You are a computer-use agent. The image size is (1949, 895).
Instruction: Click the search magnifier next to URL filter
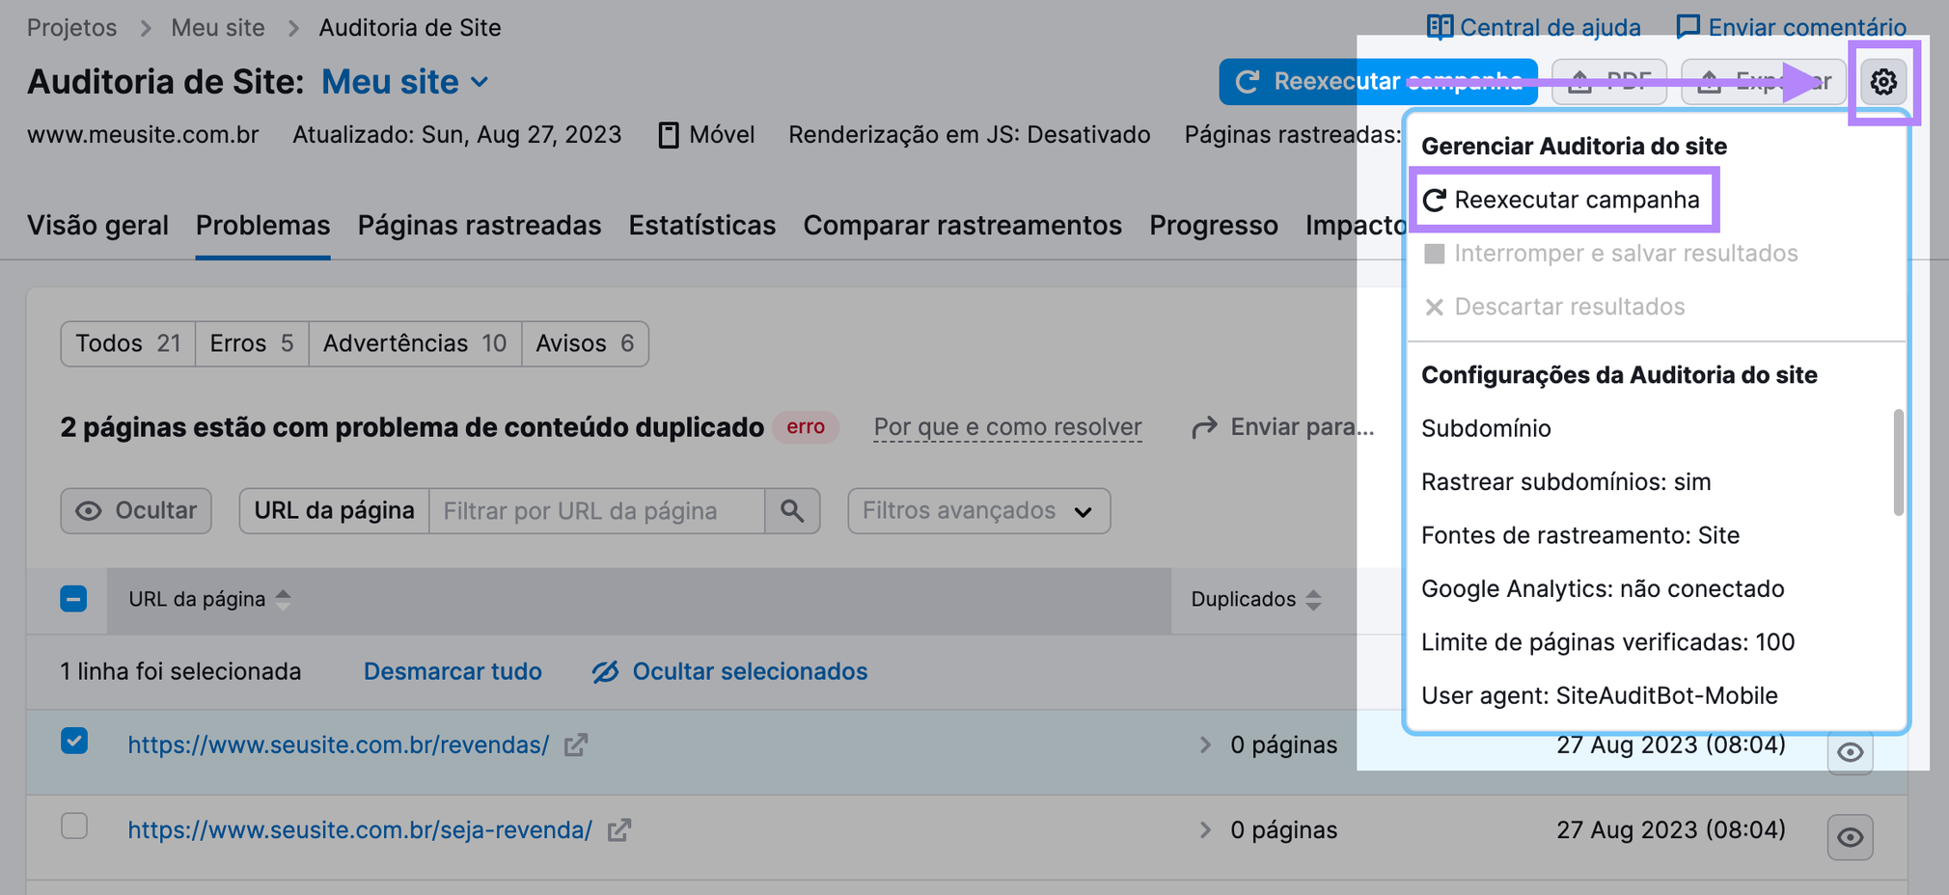(x=791, y=510)
